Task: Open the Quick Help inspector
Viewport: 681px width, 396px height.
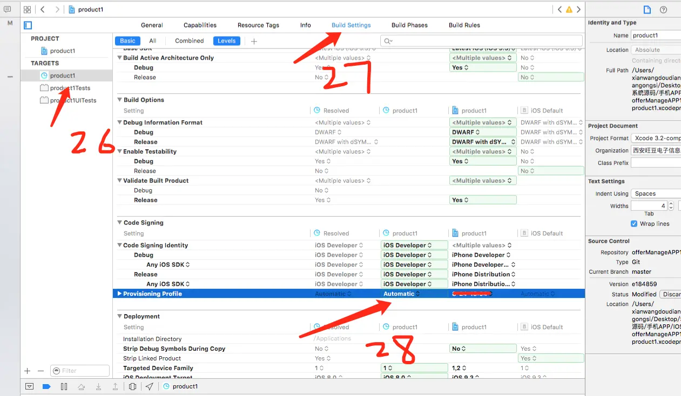Action: [x=663, y=10]
